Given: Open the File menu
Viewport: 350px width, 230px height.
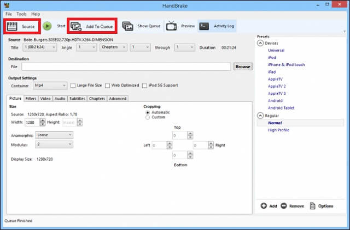Looking at the screenshot, I should 9,14.
